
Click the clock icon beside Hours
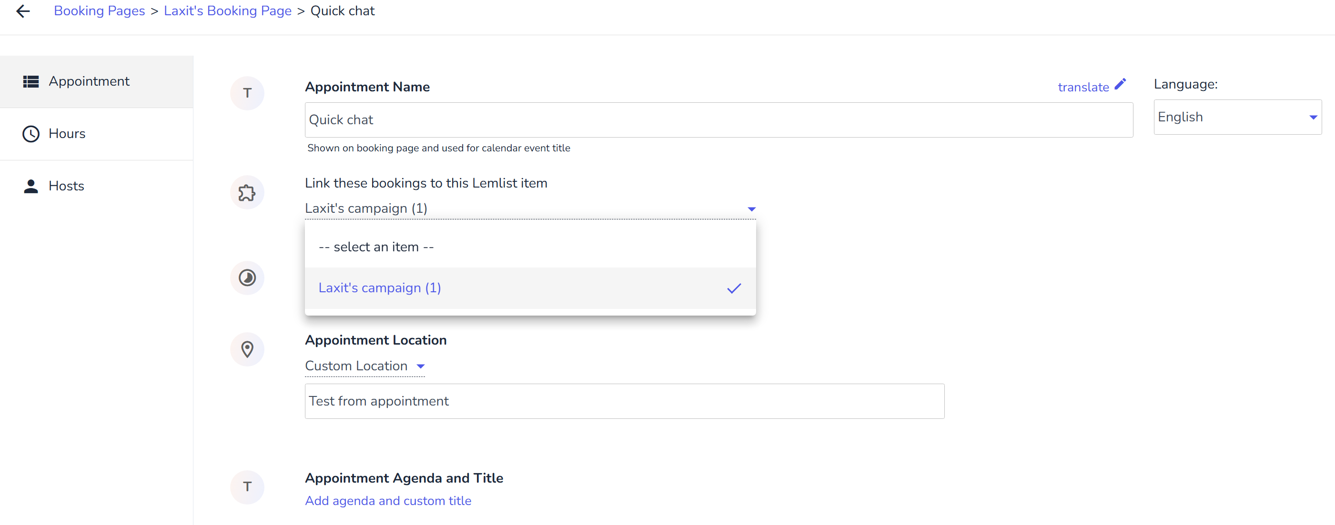(x=31, y=134)
